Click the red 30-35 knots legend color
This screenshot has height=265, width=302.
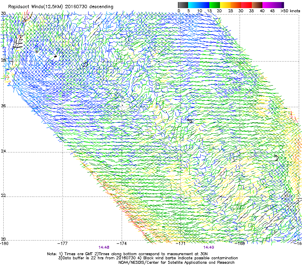[x=246, y=5]
